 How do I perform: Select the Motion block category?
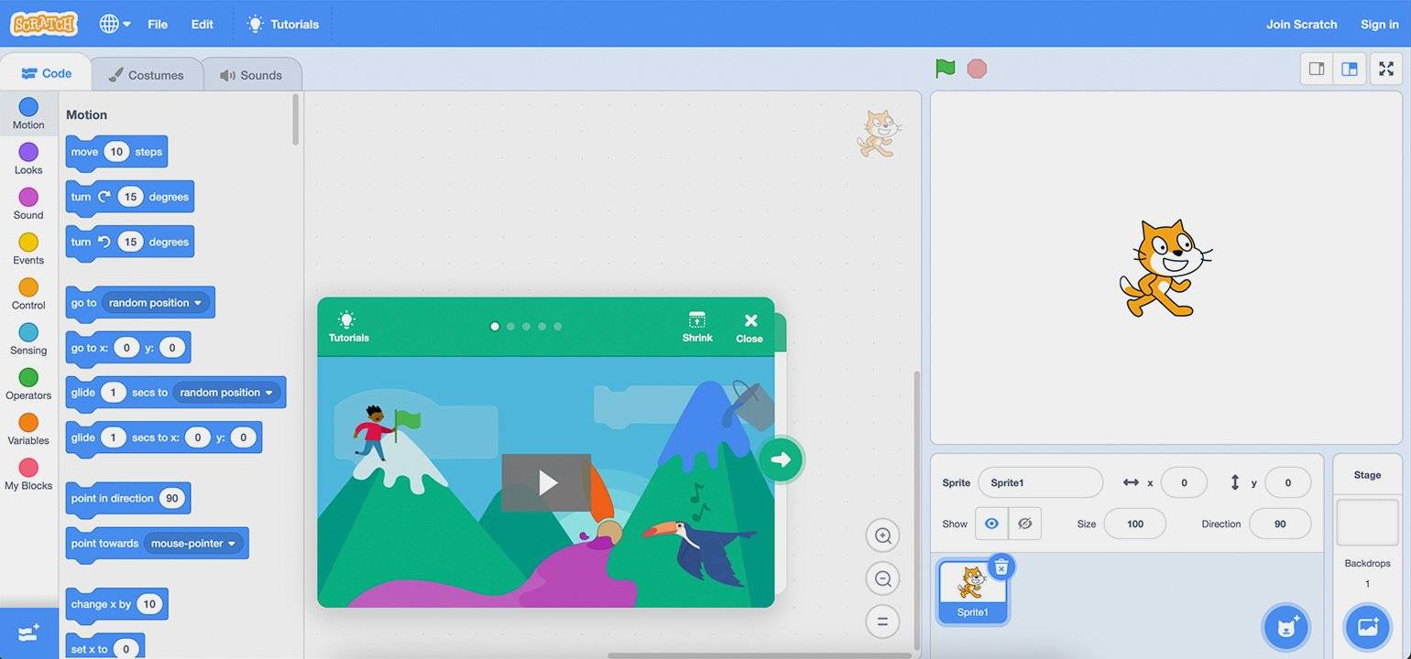[x=28, y=113]
